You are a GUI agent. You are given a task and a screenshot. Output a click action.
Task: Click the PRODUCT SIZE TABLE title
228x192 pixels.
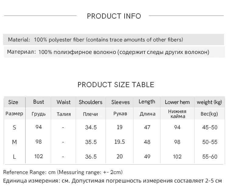coord(116,85)
